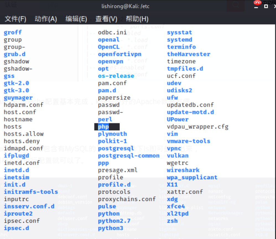Click vdpau_wrapper.cfg file
Image resolution: width=276 pixels, height=239 pixels.
pyautogui.click(x=197, y=127)
